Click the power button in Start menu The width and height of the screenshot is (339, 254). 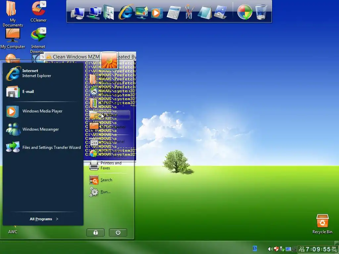(x=118, y=233)
